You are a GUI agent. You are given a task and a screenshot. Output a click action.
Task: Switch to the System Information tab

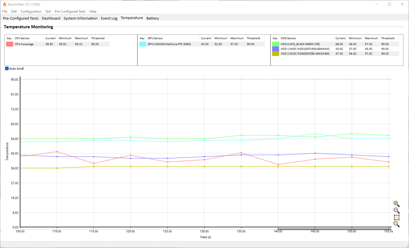[80, 18]
